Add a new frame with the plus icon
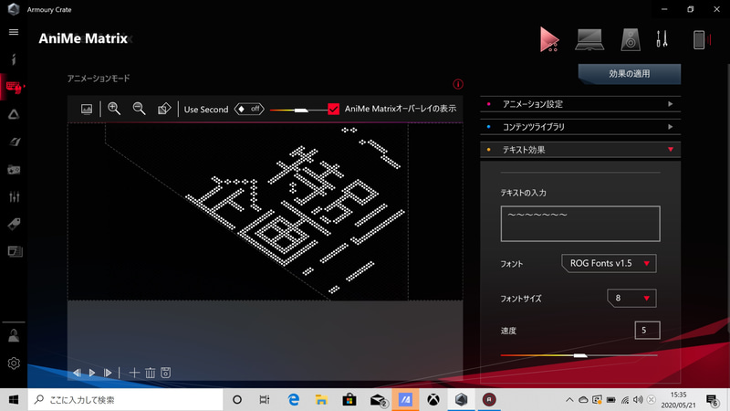 [134, 373]
